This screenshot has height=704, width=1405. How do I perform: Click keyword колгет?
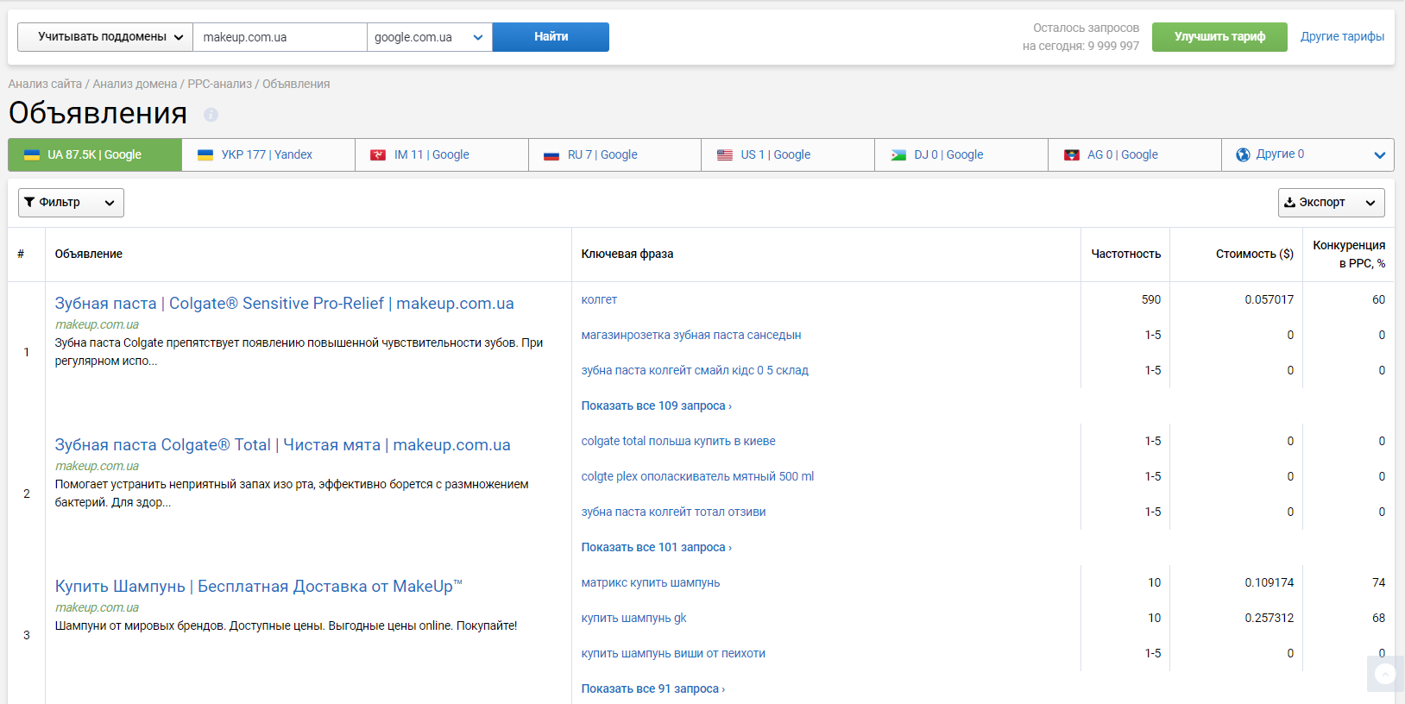[x=599, y=299]
